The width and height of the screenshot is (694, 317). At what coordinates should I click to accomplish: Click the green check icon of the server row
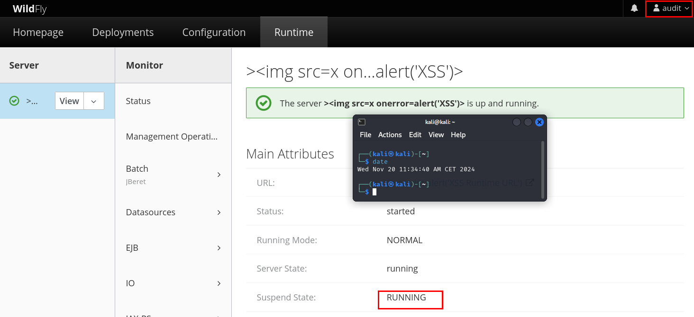(14, 101)
